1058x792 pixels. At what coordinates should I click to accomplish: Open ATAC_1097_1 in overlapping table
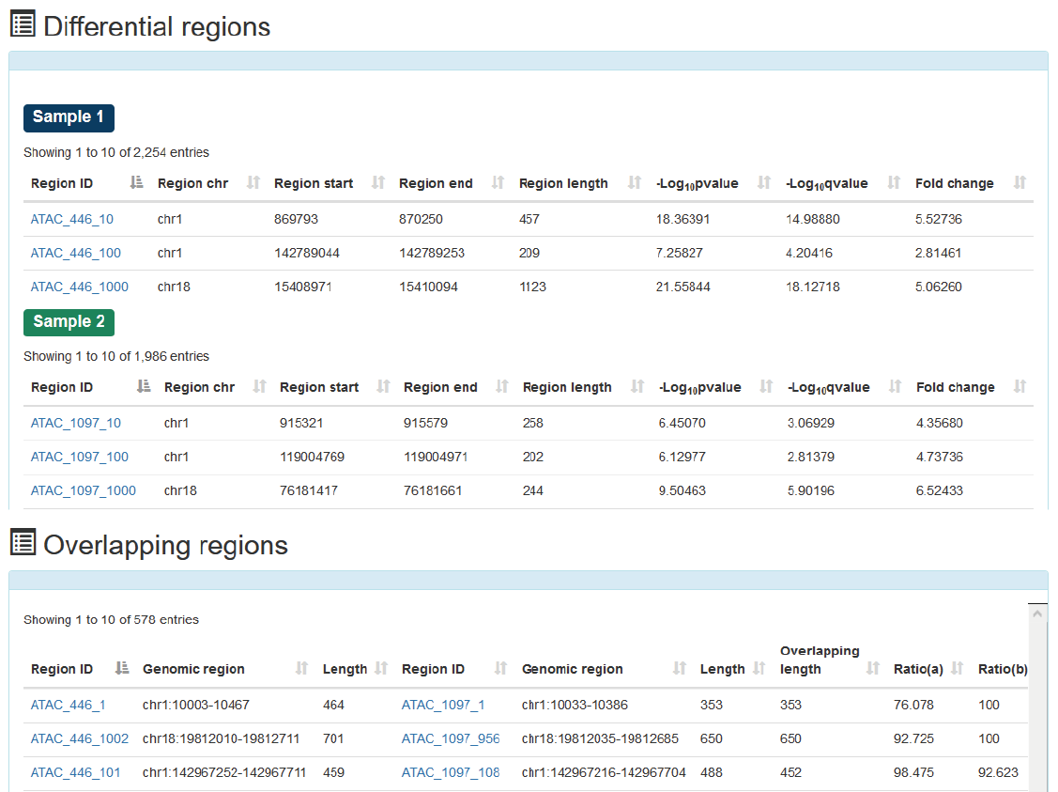click(443, 705)
